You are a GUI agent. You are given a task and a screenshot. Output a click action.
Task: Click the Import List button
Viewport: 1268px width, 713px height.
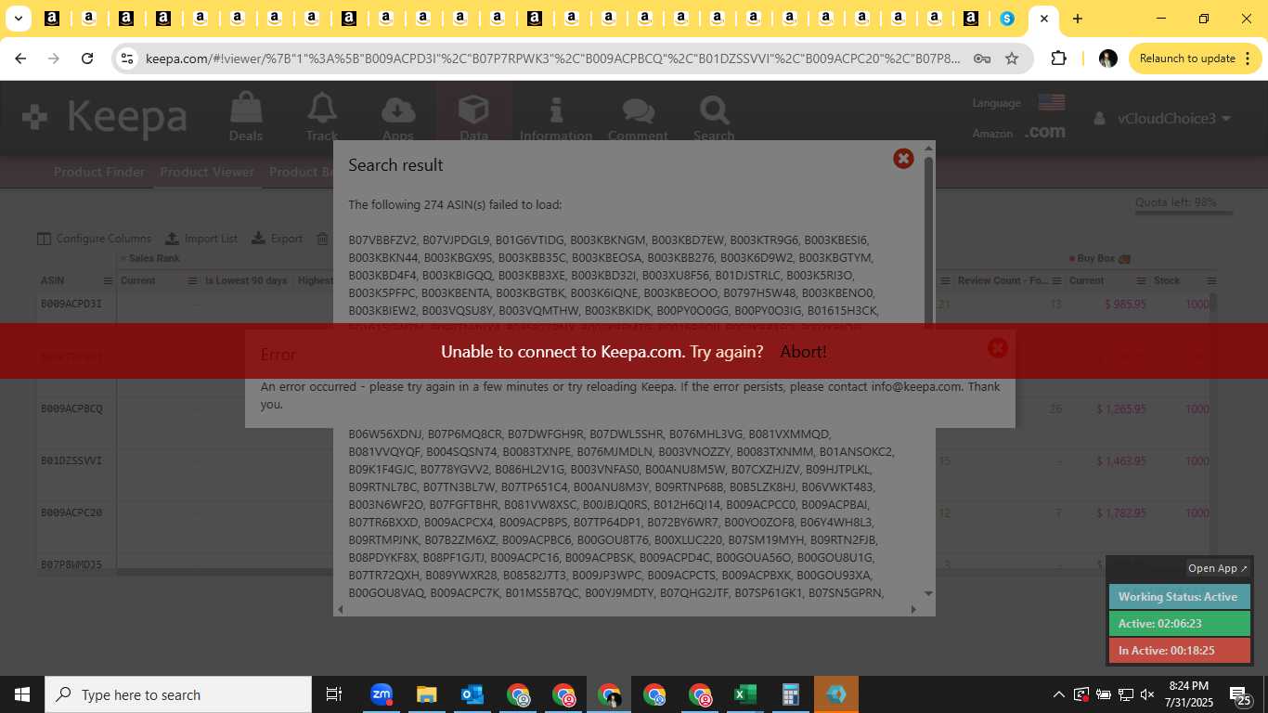click(201, 239)
